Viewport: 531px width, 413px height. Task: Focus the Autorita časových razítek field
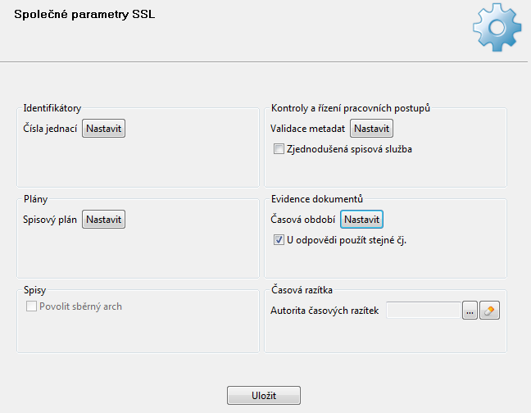pos(424,311)
